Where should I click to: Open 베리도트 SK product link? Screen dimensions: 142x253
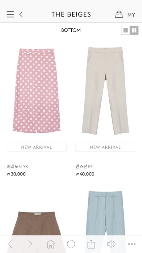click(17, 167)
